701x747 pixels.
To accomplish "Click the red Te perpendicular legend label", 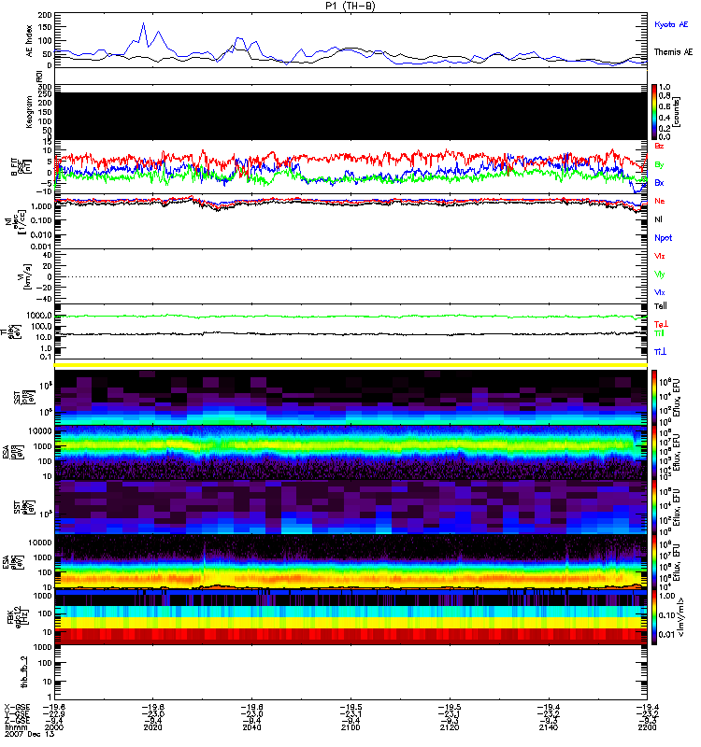I will click(x=661, y=324).
